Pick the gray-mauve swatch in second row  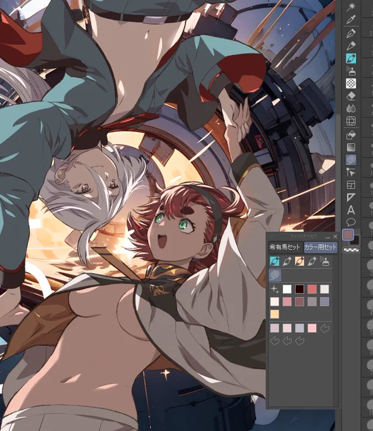[312, 302]
